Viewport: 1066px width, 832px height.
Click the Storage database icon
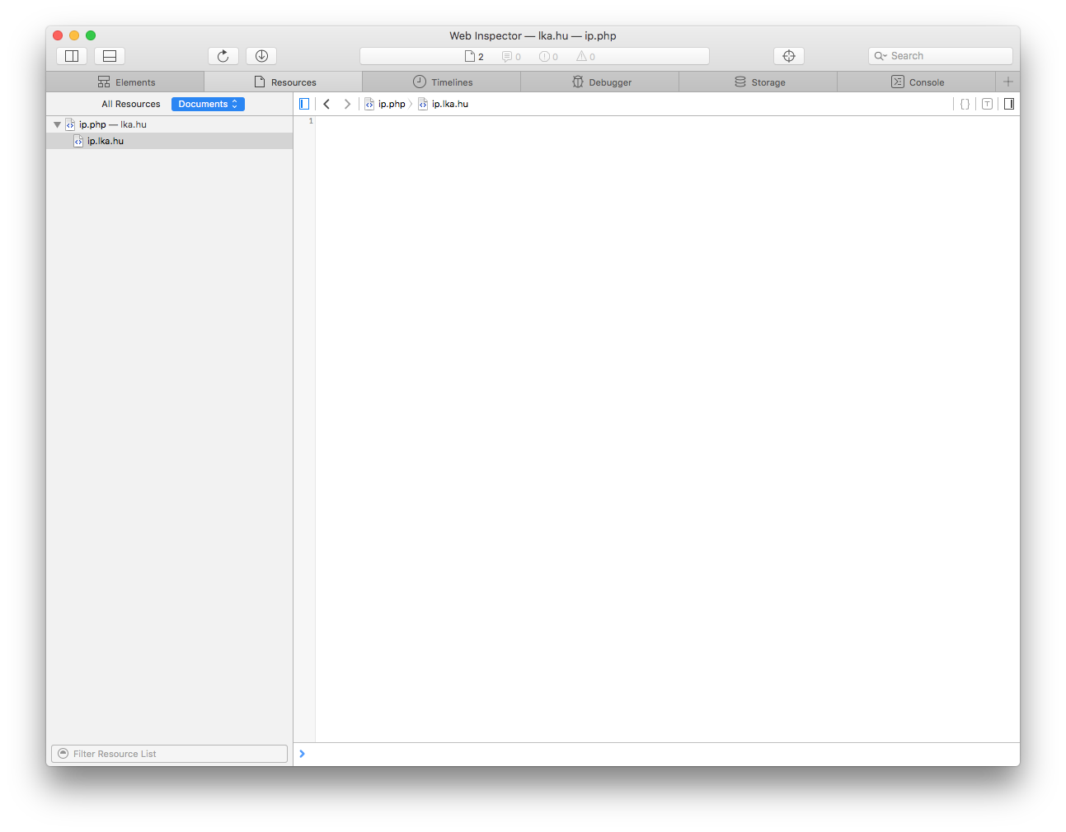[x=740, y=82]
